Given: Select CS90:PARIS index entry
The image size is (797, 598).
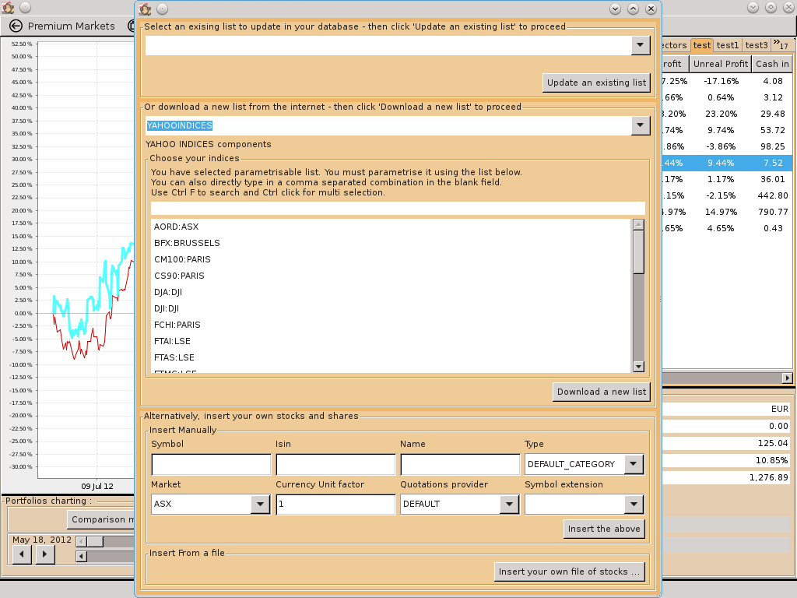Looking at the screenshot, I should 391,276.
